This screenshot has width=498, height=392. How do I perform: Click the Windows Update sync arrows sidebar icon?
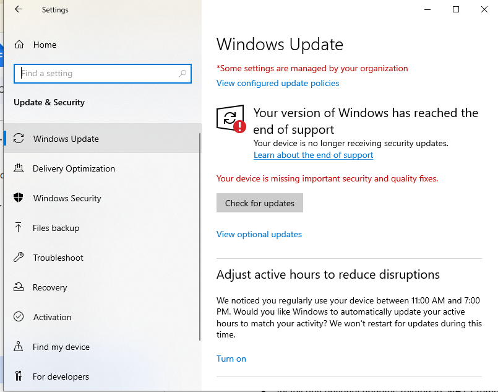(x=19, y=139)
